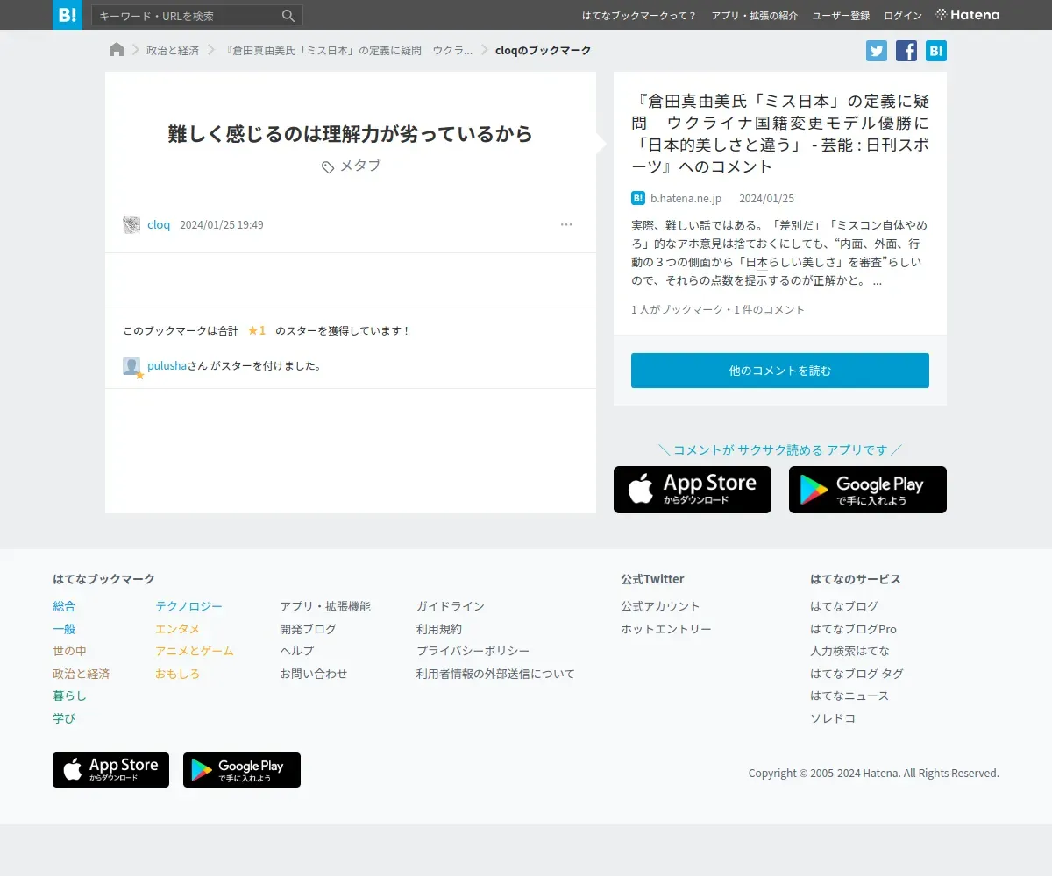
Task: Open the article title about ミス日本 comment
Action: (780, 133)
